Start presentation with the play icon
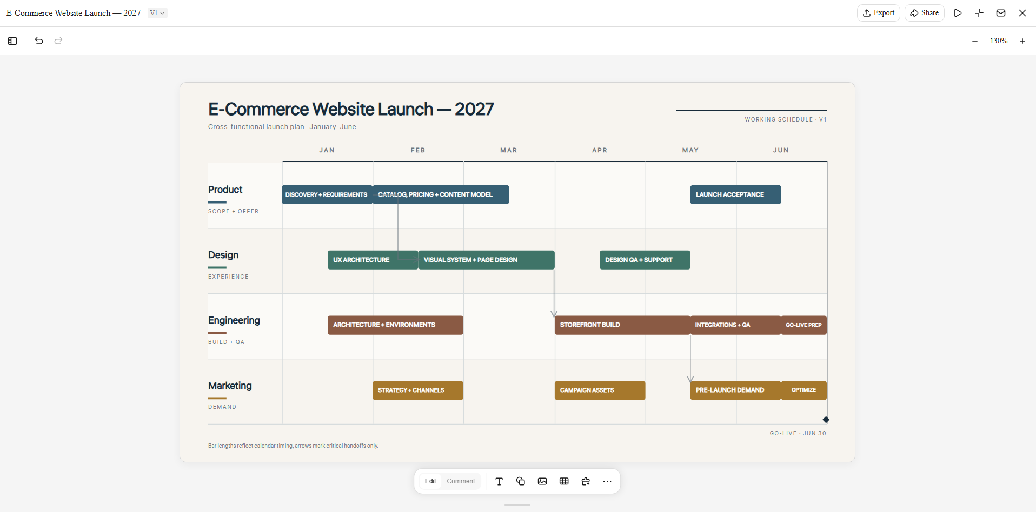1036x512 pixels. point(958,13)
